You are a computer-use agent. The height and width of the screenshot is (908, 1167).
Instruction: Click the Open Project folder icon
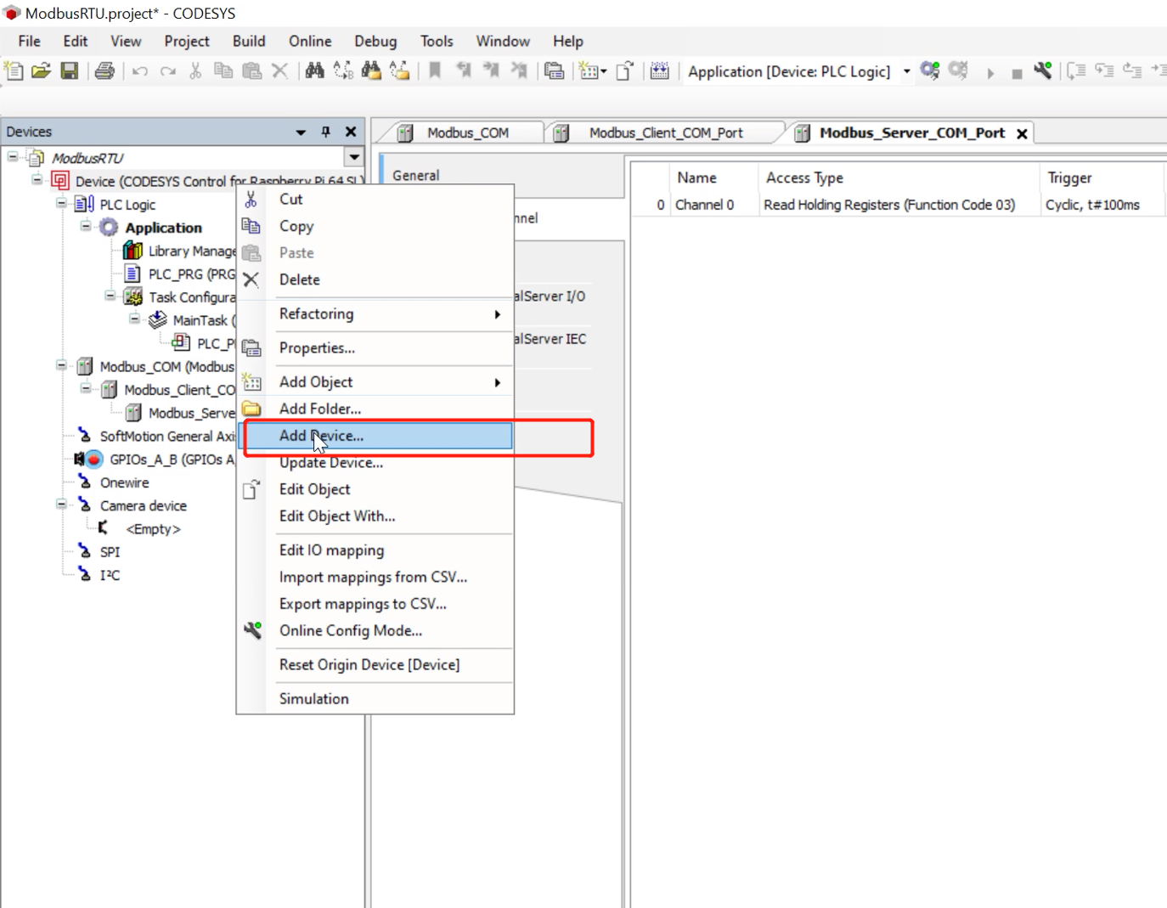42,71
